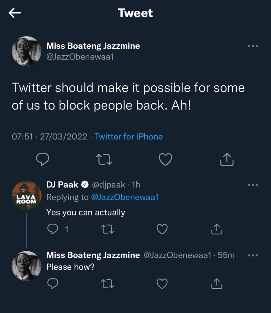Screen dimensions: 271x313
Task: Tap the back arrow icon
Action: click(15, 13)
